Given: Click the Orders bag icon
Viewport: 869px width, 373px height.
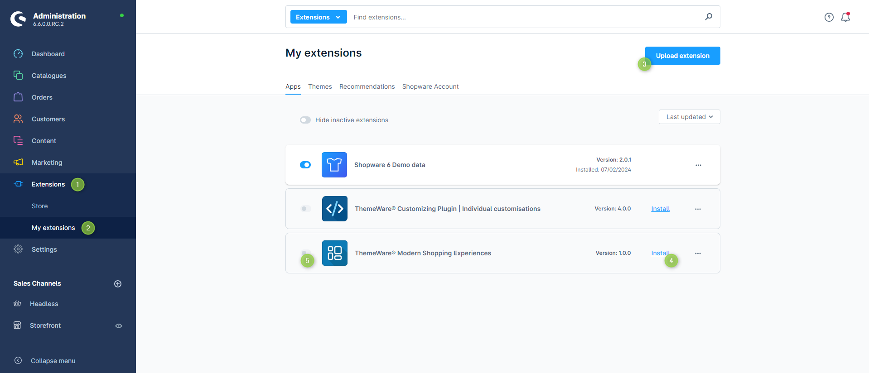Looking at the screenshot, I should coord(18,97).
